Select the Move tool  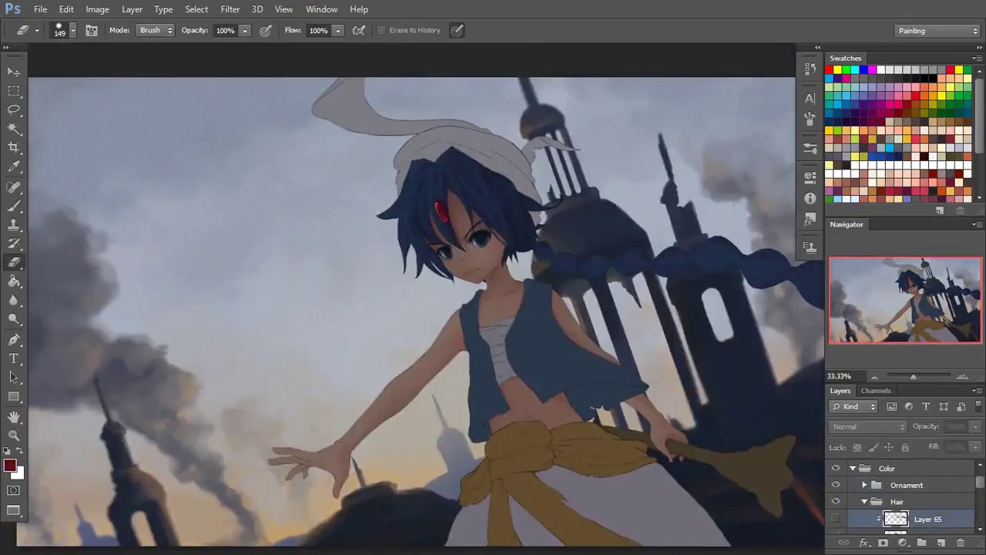tap(14, 72)
